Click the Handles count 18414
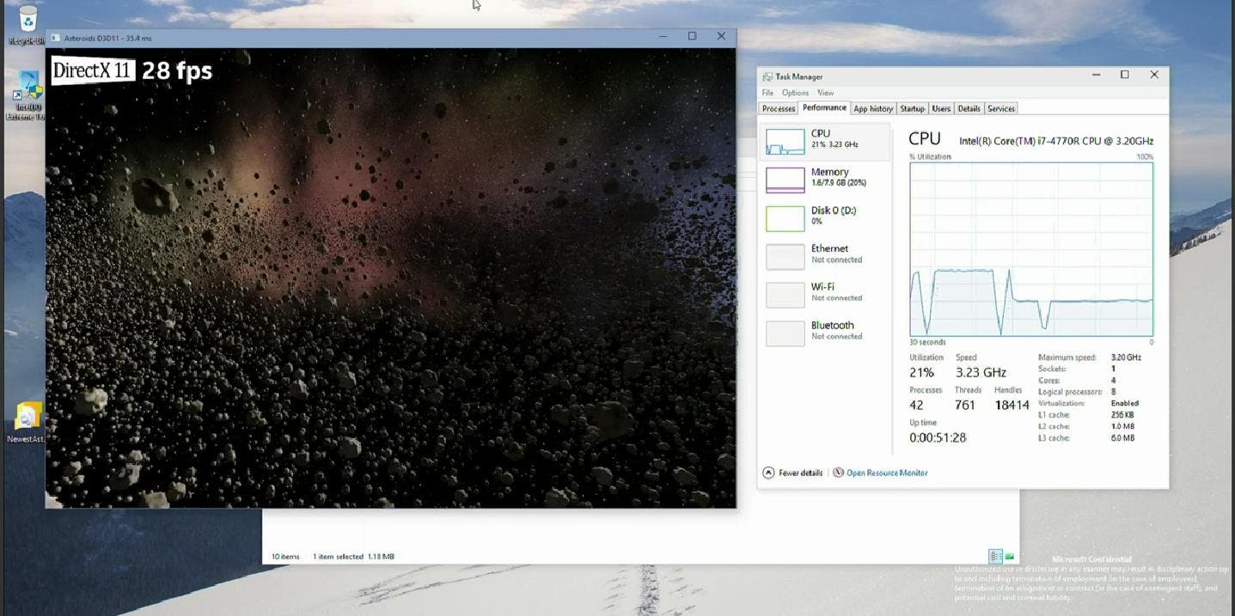The height and width of the screenshot is (616, 1235). (x=1012, y=405)
